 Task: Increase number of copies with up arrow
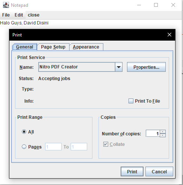click(x=163, y=132)
